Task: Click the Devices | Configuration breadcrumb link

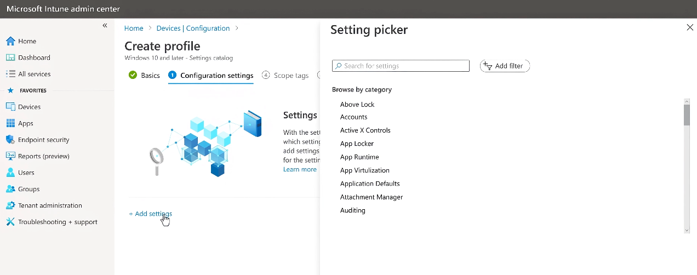Action: pos(193,28)
